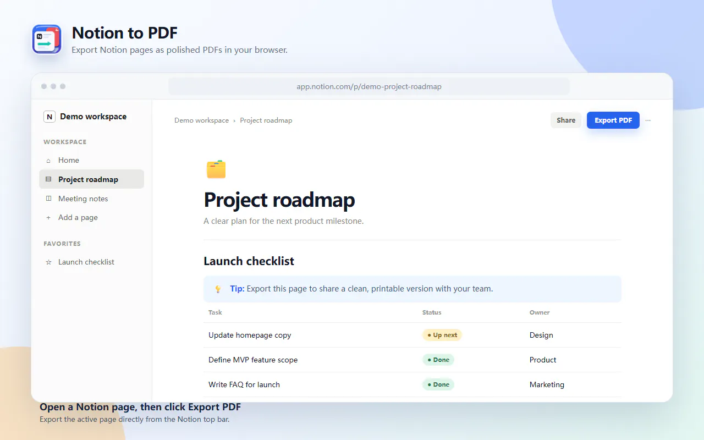The width and height of the screenshot is (704, 440).
Task: Click the WORKSPACE section label
Action: pos(65,142)
